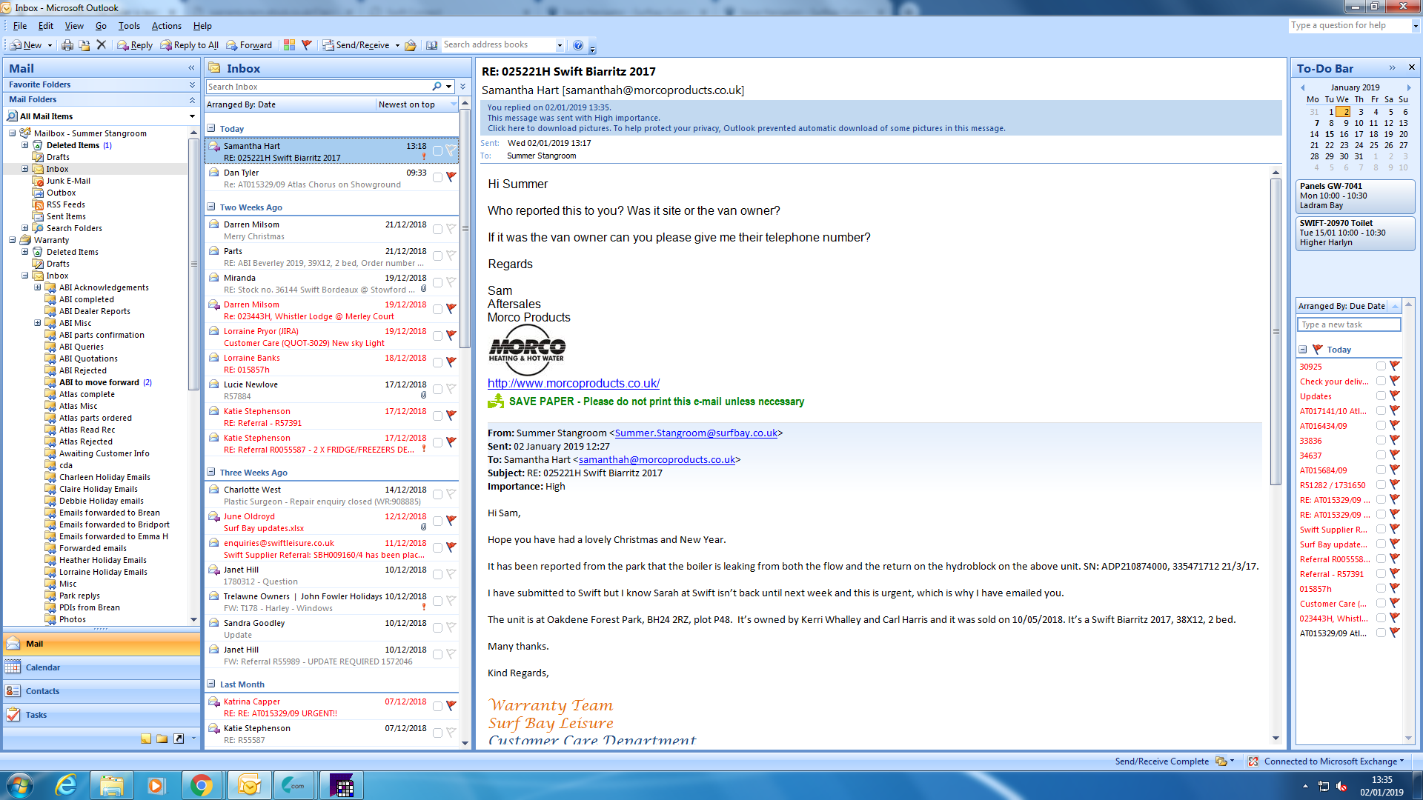The height and width of the screenshot is (800, 1423).
Task: Click the Help question mark icon
Action: [578, 45]
